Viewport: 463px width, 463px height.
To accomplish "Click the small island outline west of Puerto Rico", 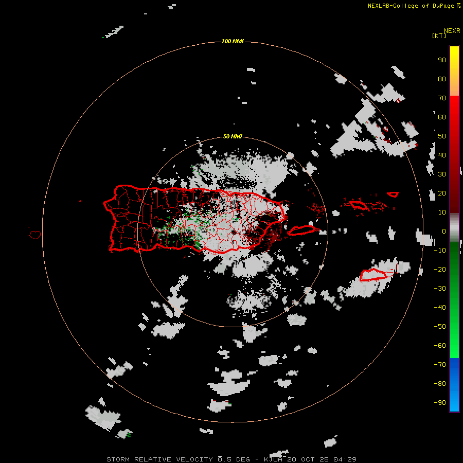I will (35, 235).
